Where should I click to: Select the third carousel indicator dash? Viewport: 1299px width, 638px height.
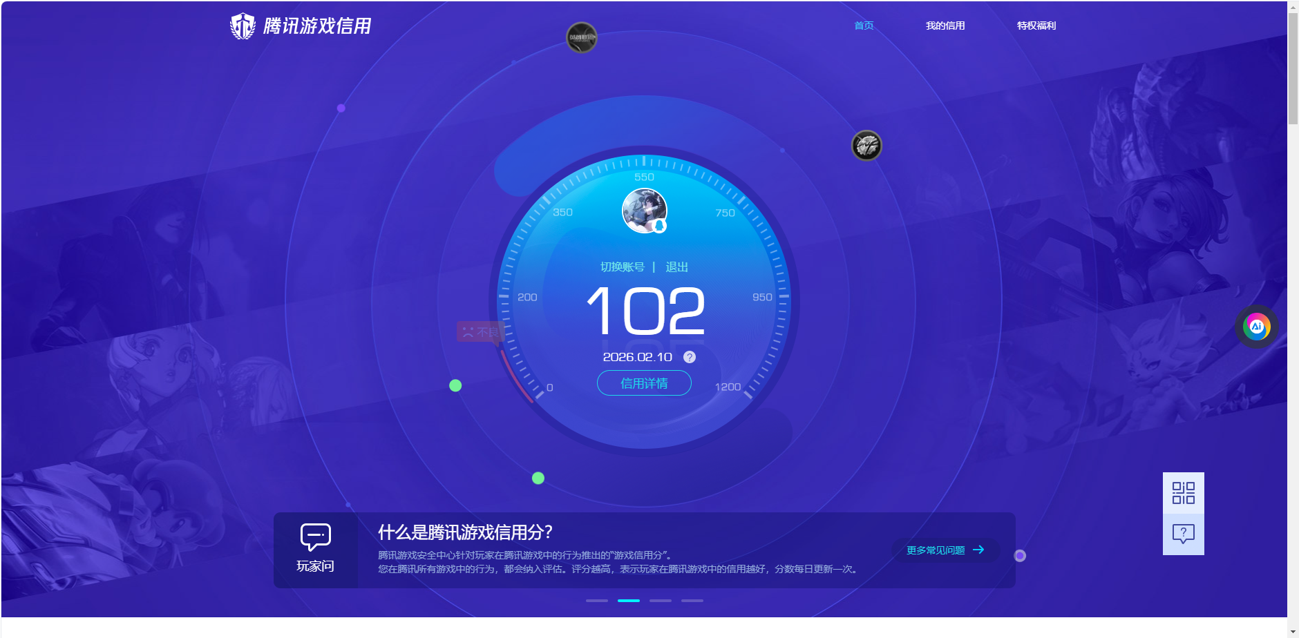click(661, 601)
